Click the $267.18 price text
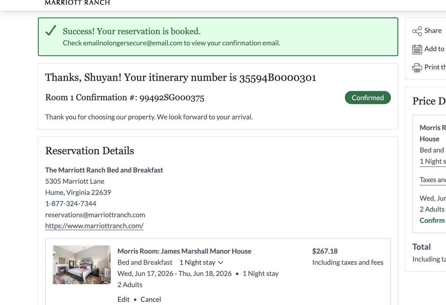Screen dimensions: 446x305 pos(325,251)
